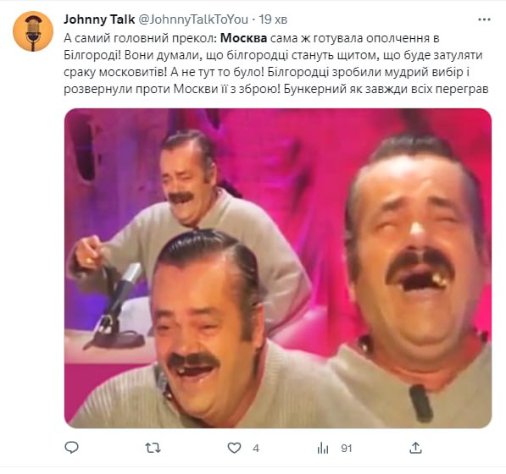Click the phrase Бункерний як завжди всіх переграв
Viewport: 506px width, 474px height.
[386, 89]
